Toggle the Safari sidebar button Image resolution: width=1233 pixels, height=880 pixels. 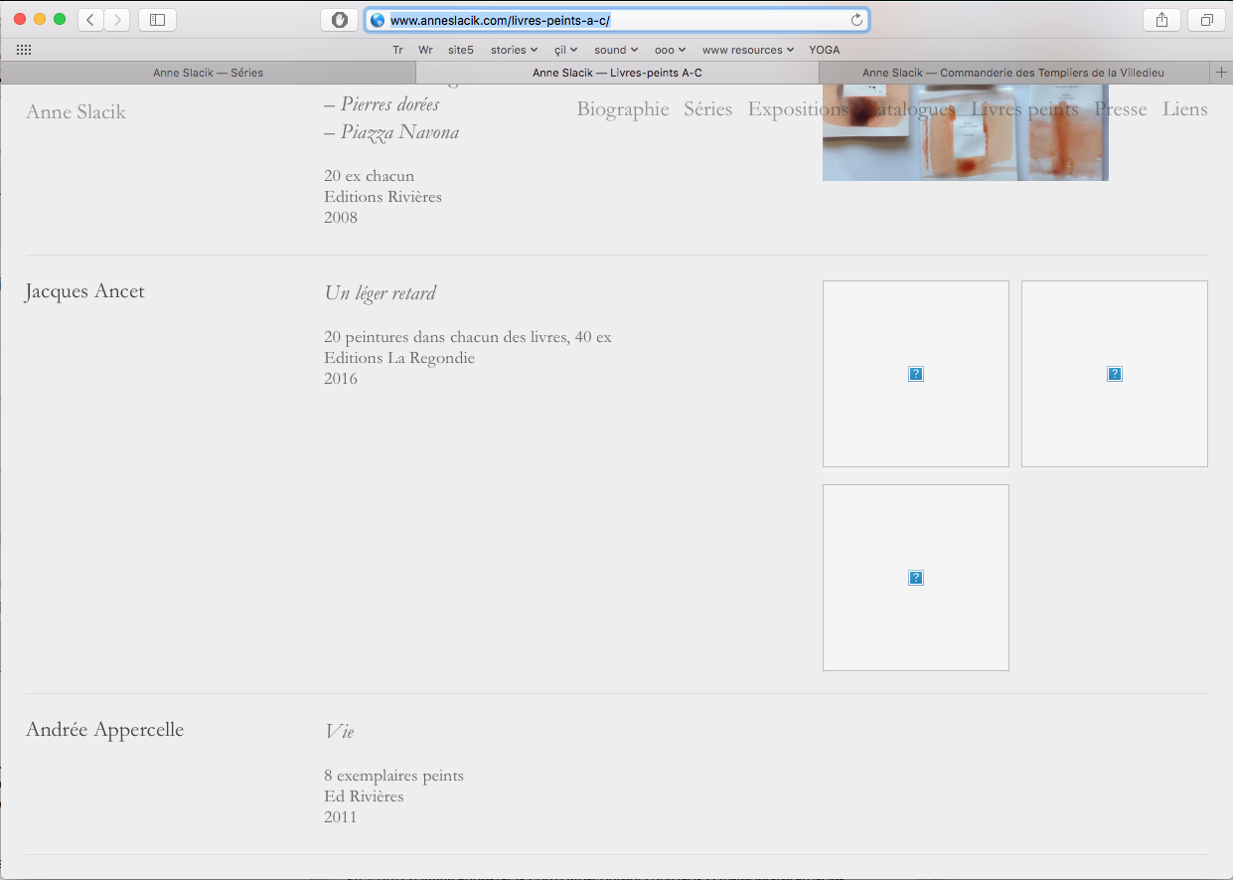click(x=157, y=20)
